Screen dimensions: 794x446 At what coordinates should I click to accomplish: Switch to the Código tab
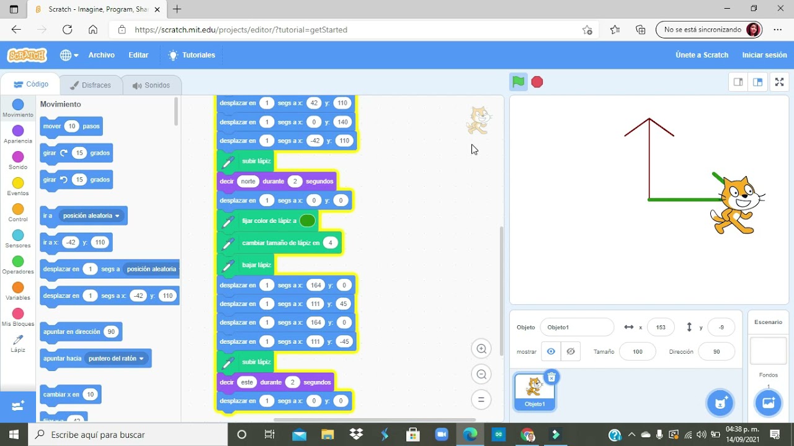click(31, 85)
